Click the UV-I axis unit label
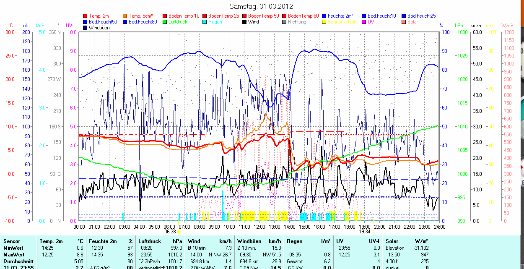This screenshot has width=524, height=269. (x=70, y=26)
